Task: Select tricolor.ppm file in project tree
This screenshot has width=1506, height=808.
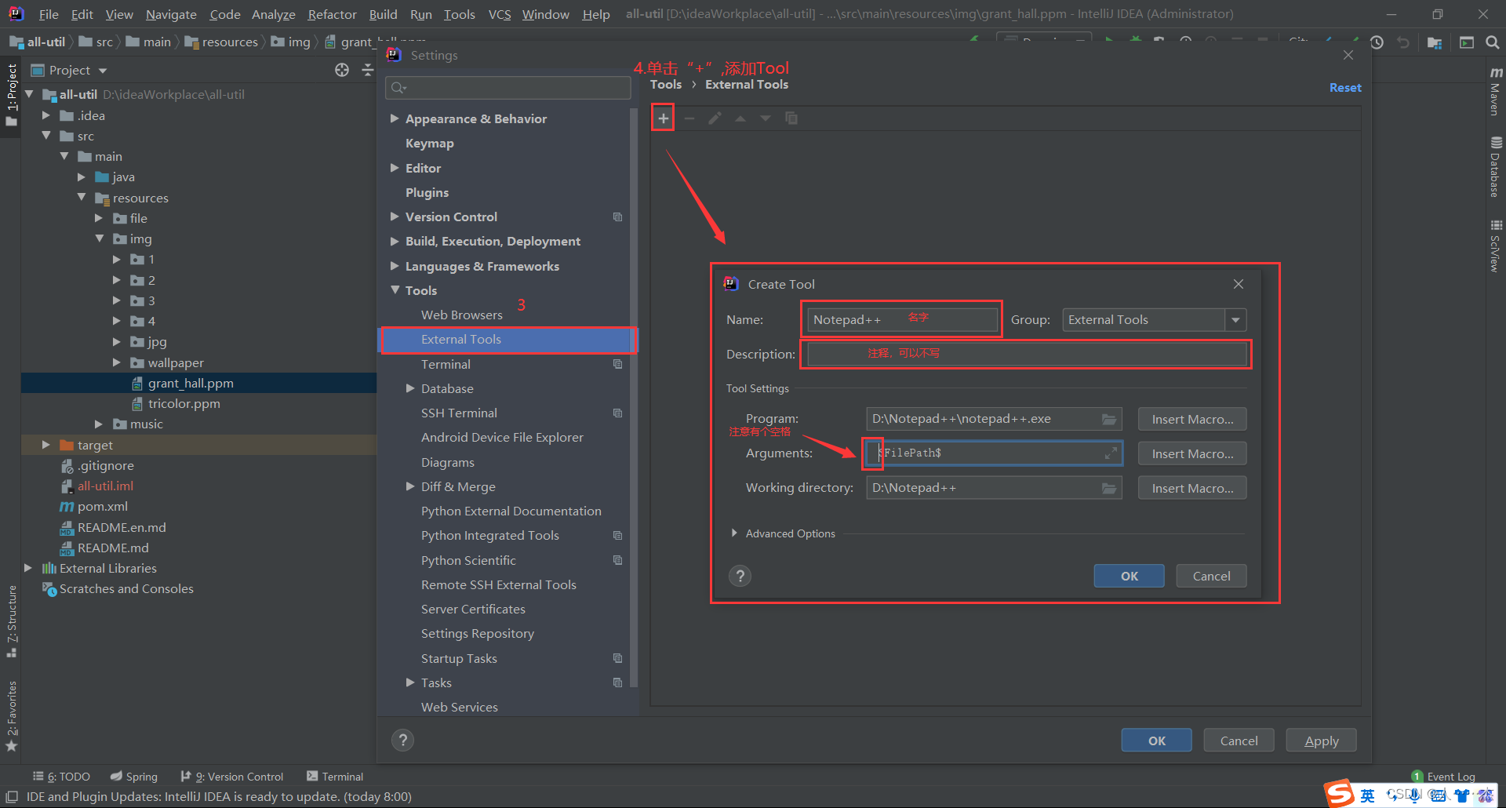Action: click(184, 404)
